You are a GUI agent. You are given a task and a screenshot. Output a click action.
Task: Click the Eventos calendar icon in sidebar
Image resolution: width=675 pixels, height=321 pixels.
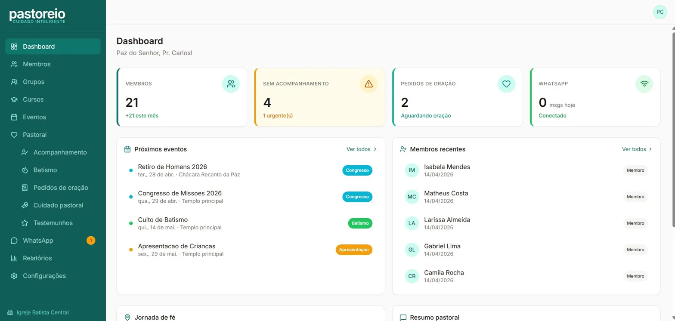pos(14,117)
